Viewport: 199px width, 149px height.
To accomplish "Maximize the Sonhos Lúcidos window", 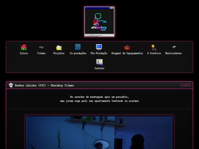I will [186, 85].
